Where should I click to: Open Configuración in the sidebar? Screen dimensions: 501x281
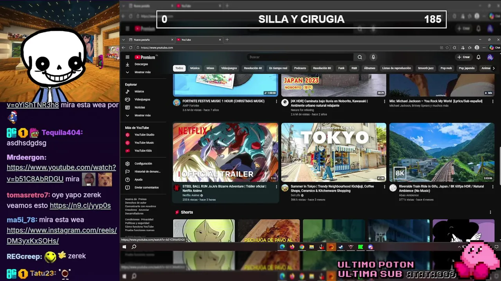(x=143, y=164)
